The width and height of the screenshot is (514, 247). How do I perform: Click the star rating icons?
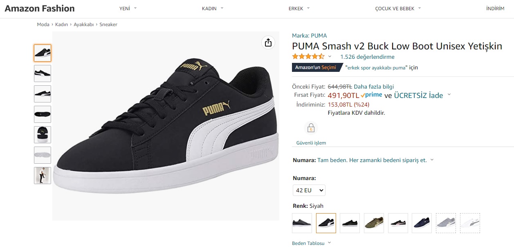click(x=308, y=57)
